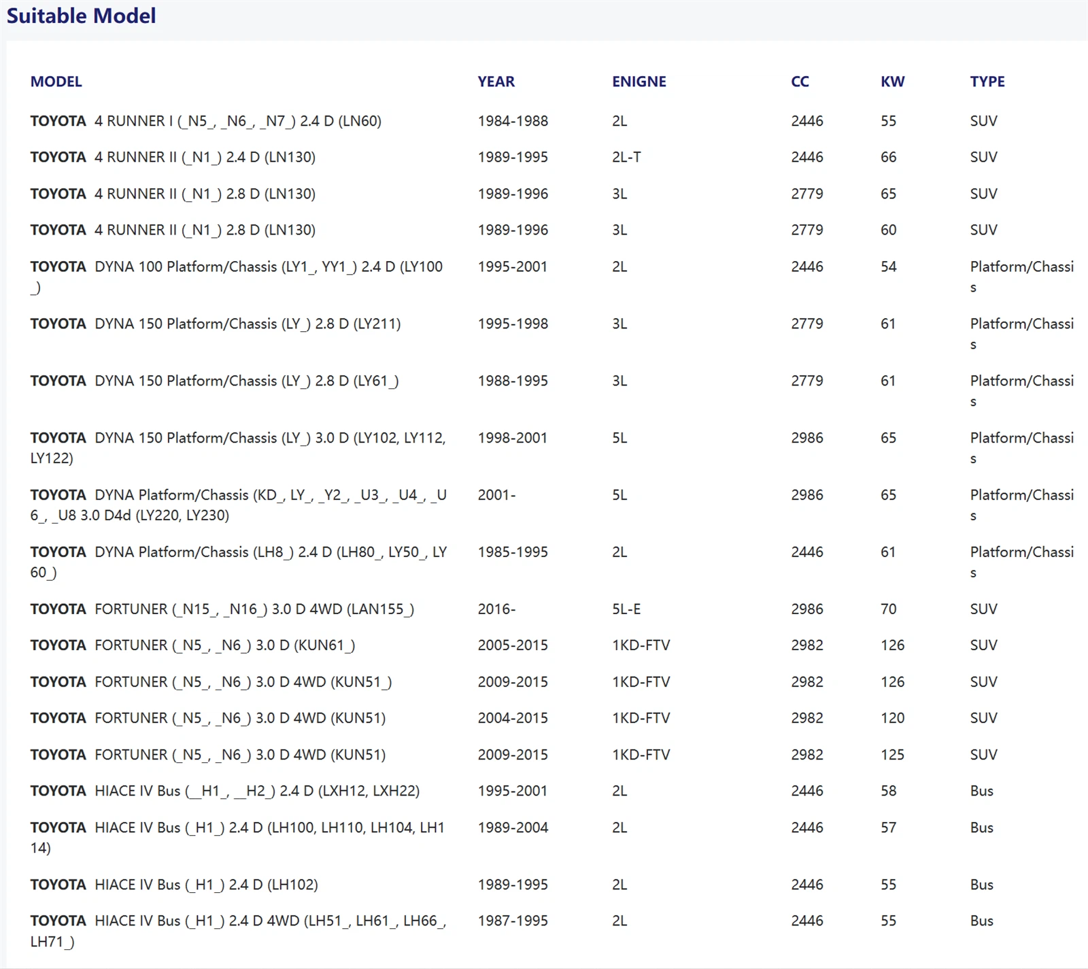1088x969 pixels.
Task: Select year value "2004-2015"
Action: pos(513,718)
